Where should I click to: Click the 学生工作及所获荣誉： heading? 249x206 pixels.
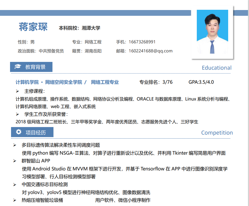(x=46, y=114)
